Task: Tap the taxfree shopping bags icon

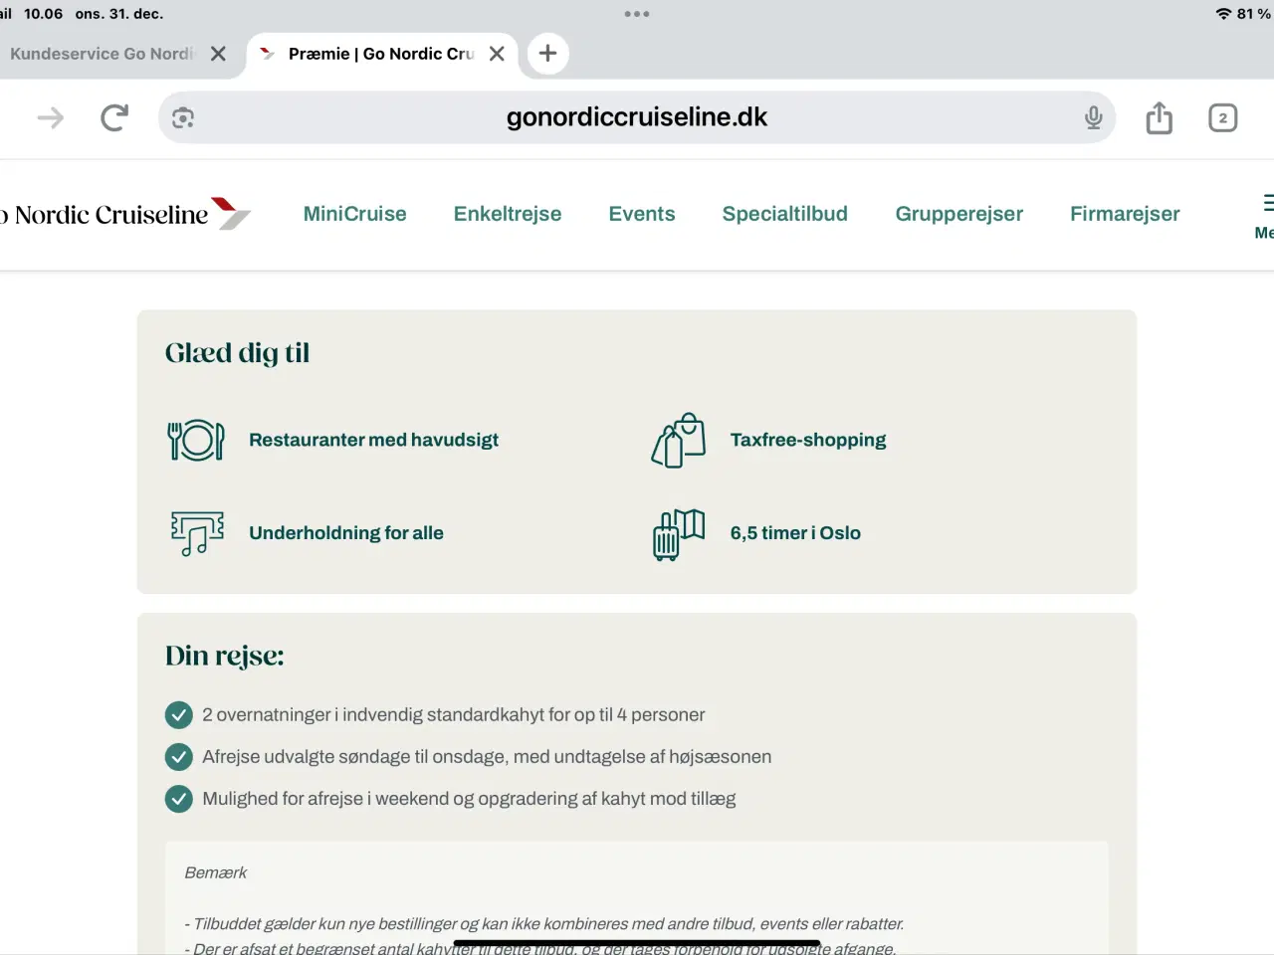Action: pos(679,440)
